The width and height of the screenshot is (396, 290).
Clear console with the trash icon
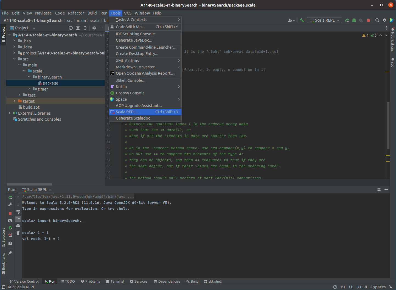tap(18, 233)
